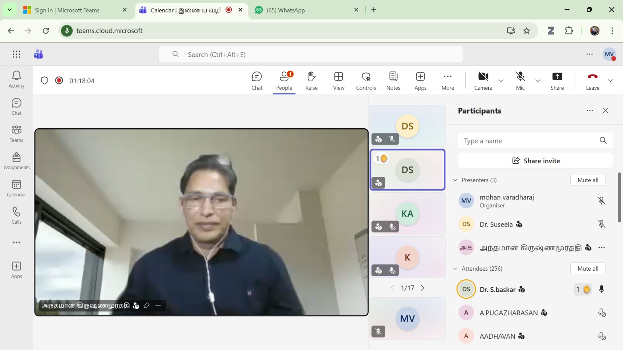This screenshot has width=623, height=350.
Task: Open meeting Notes
Action: [393, 80]
